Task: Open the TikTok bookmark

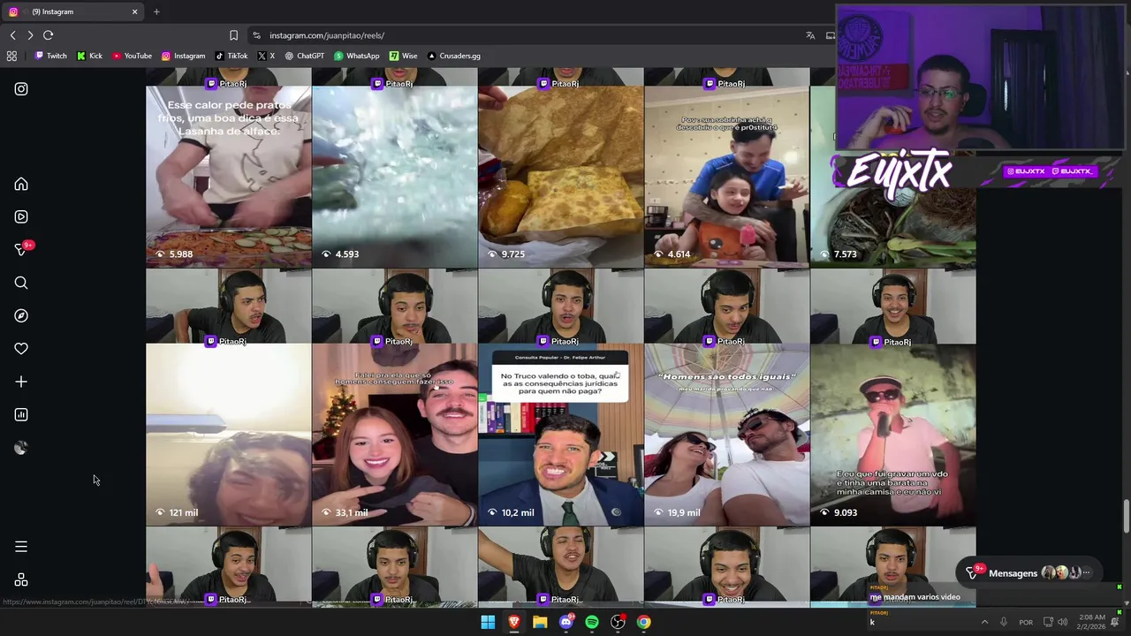Action: (x=232, y=56)
